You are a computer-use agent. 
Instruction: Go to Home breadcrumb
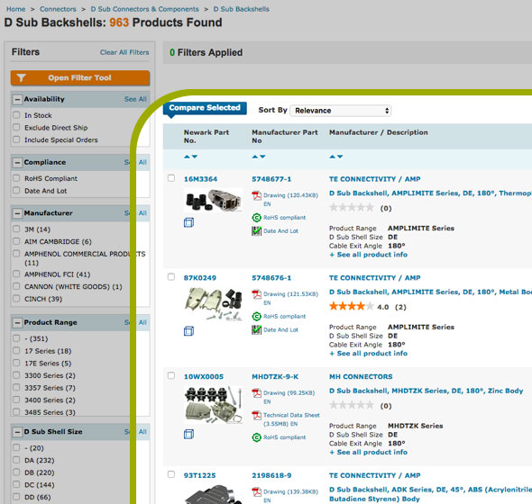coord(16,9)
